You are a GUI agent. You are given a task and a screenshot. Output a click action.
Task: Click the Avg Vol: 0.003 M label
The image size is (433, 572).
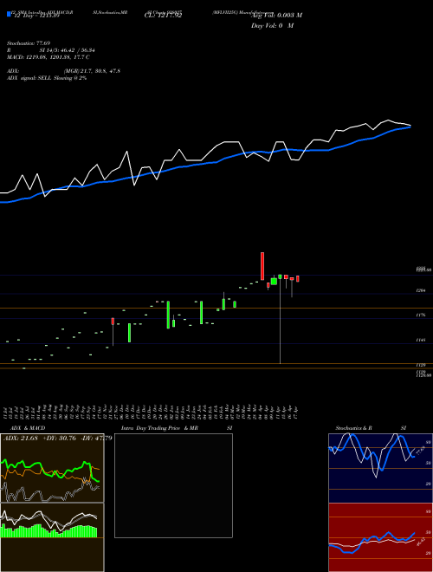276,16
